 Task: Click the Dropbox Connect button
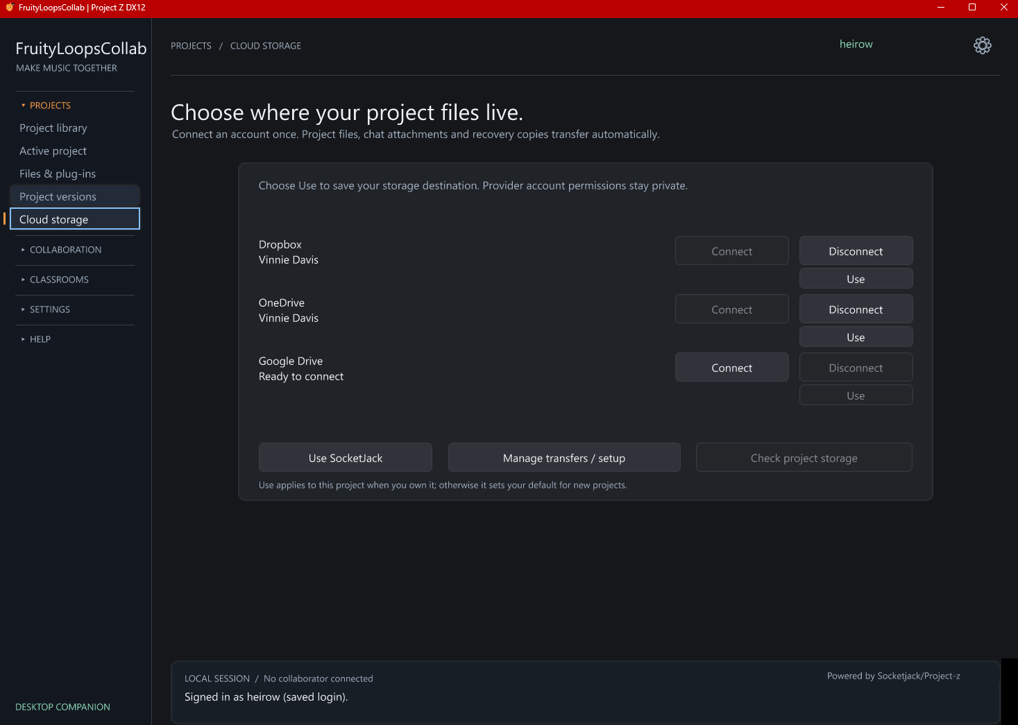[x=731, y=251]
